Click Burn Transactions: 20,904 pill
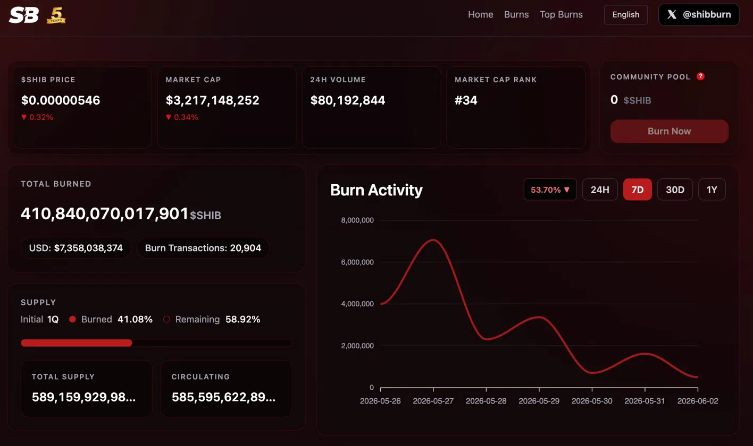The width and height of the screenshot is (753, 446). click(x=203, y=248)
